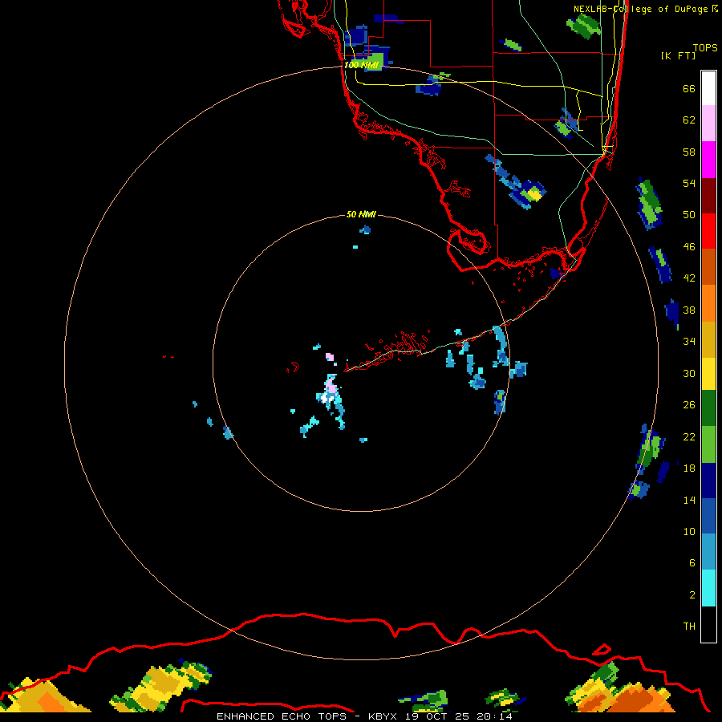Click the bright yellow legend swatch
Image resolution: width=722 pixels, height=722 pixels.
coord(708,374)
